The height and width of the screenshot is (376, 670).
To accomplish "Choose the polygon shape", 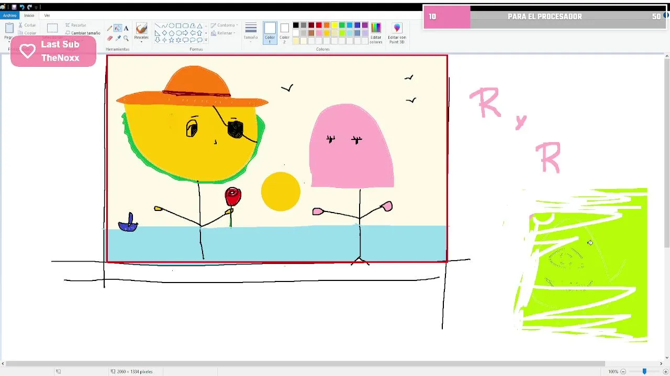I will [x=193, y=26].
